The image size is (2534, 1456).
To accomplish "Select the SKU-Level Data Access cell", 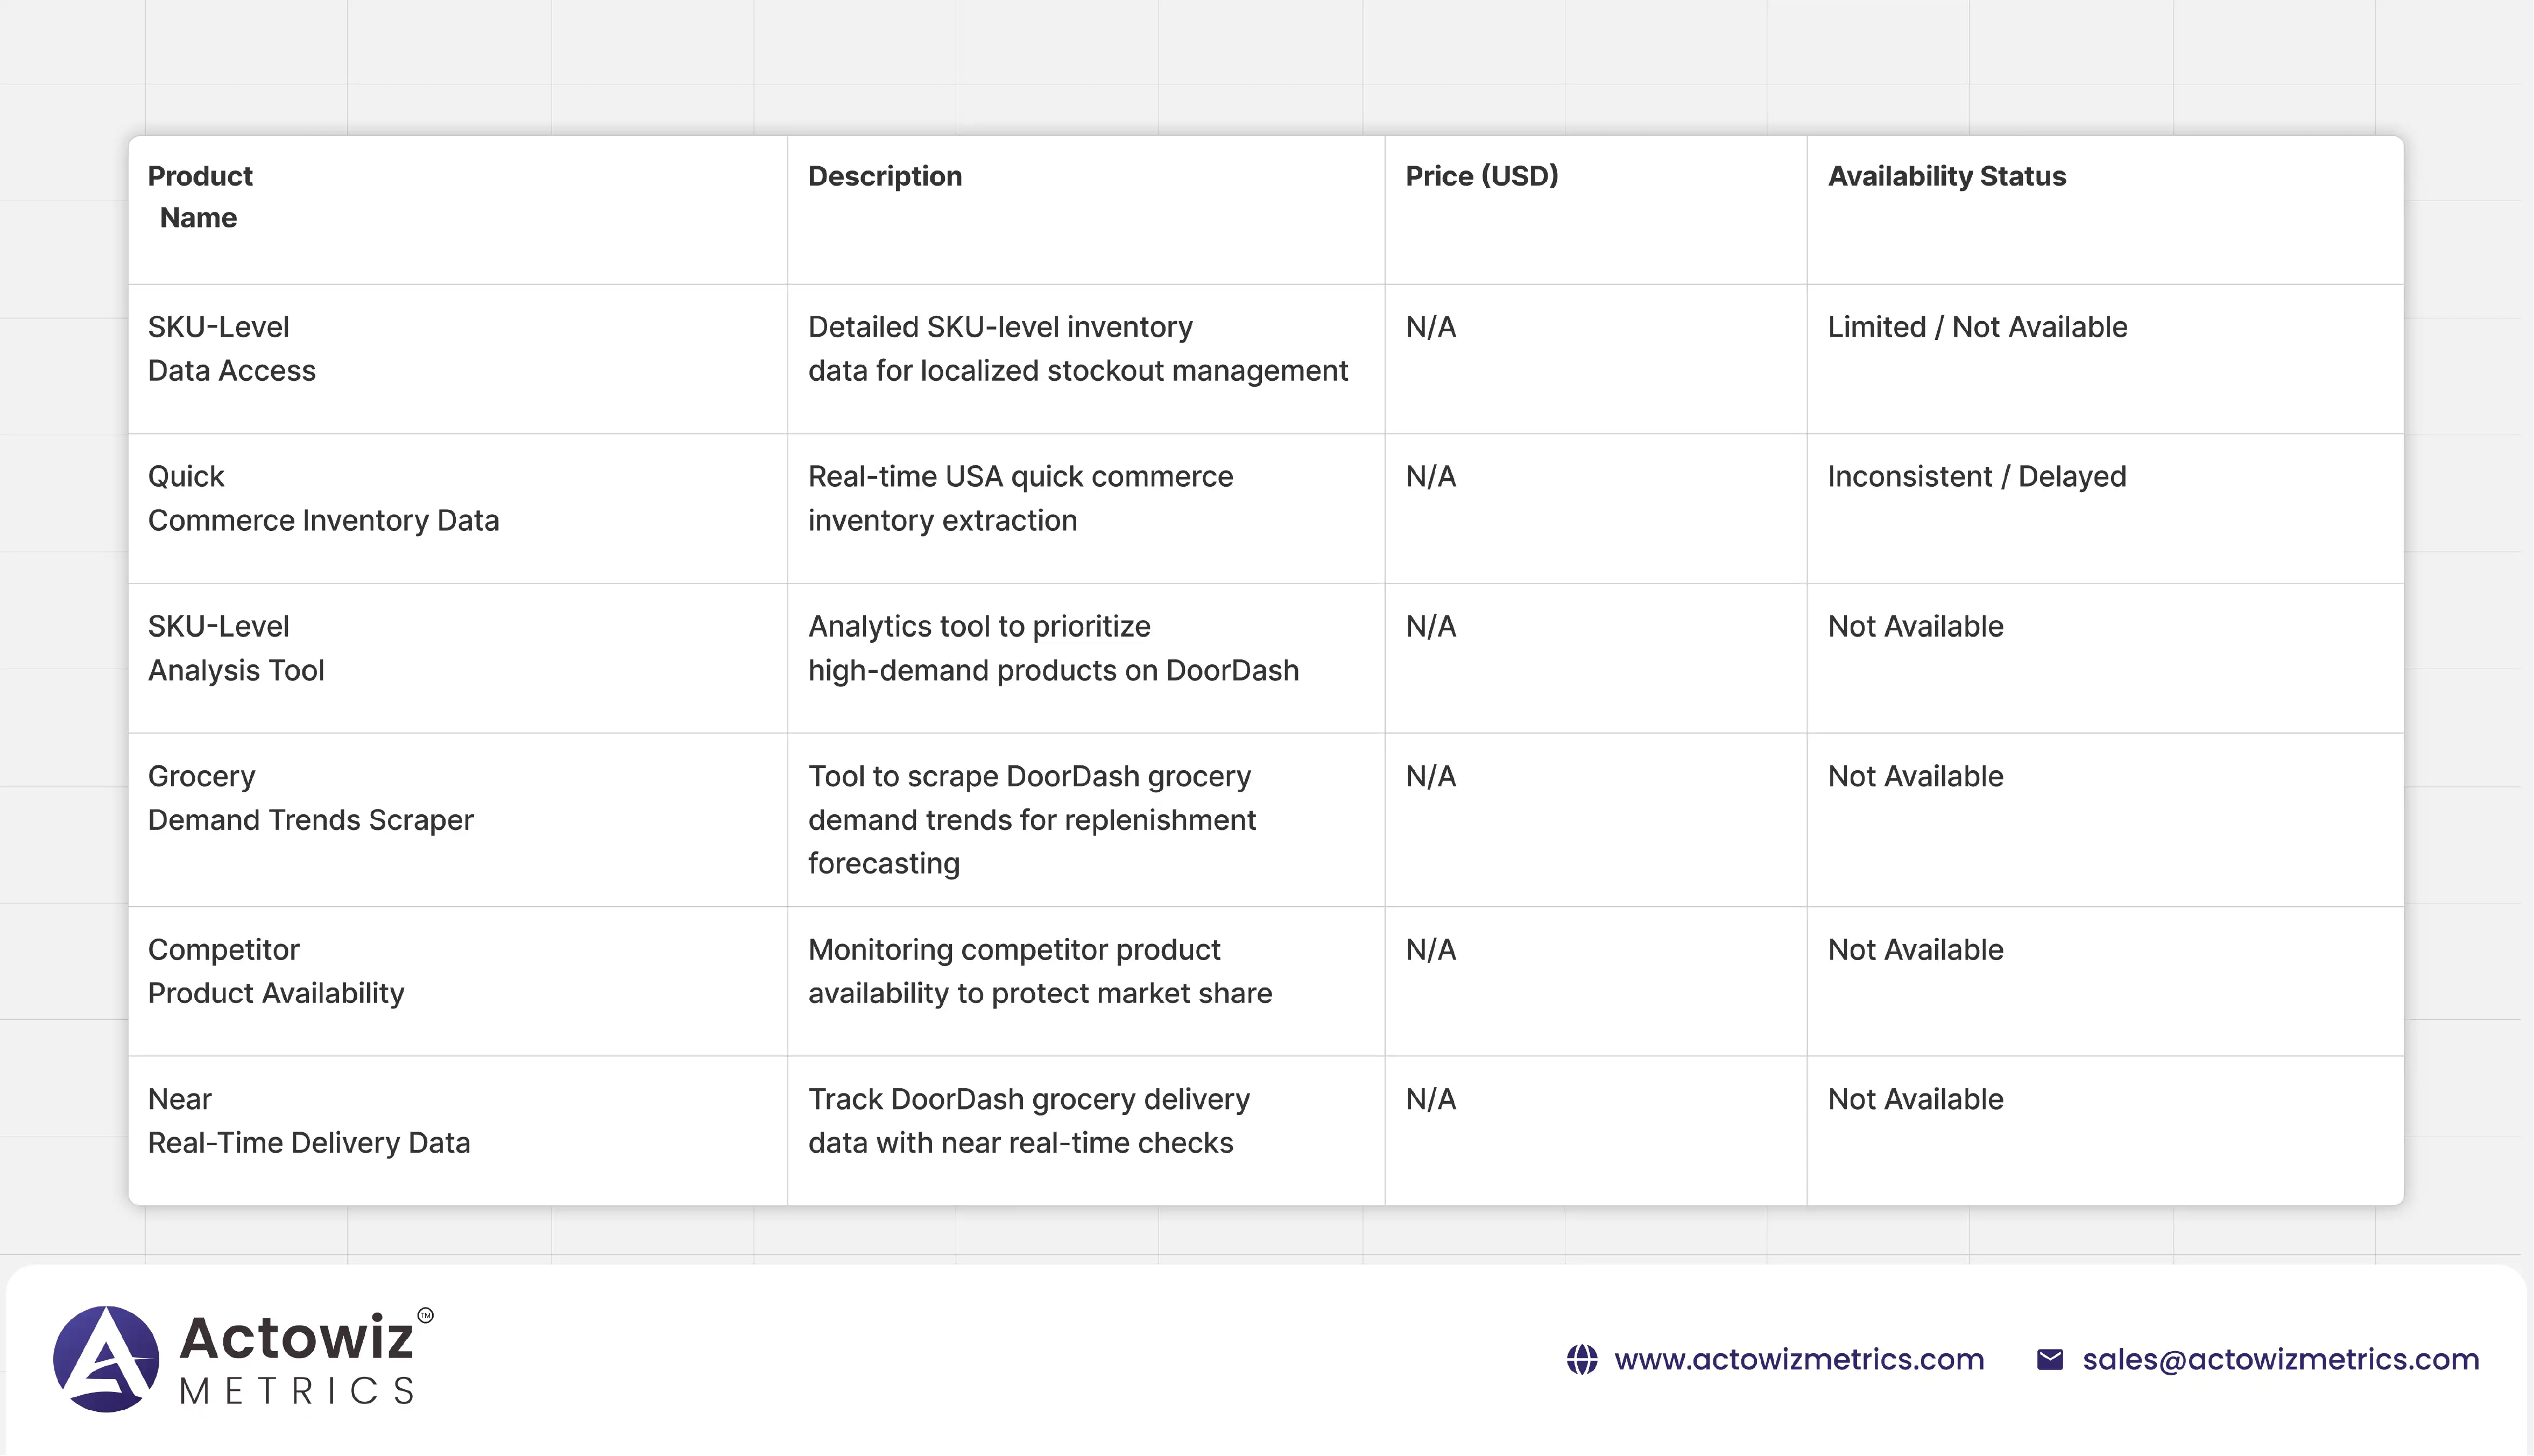I will (232, 349).
